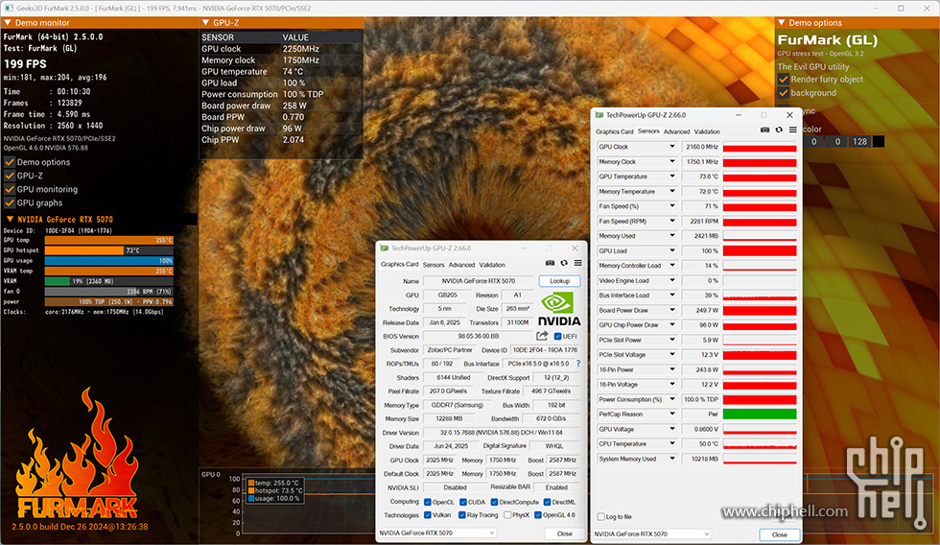Screen dimensions: 940x545
Task: Click the GPU Load red sensor graph
Action: tap(760, 250)
